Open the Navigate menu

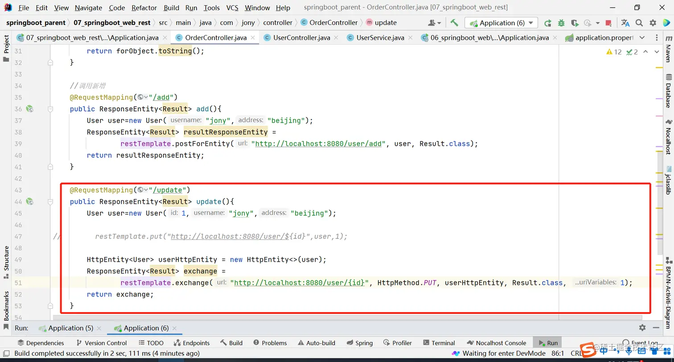pos(88,8)
